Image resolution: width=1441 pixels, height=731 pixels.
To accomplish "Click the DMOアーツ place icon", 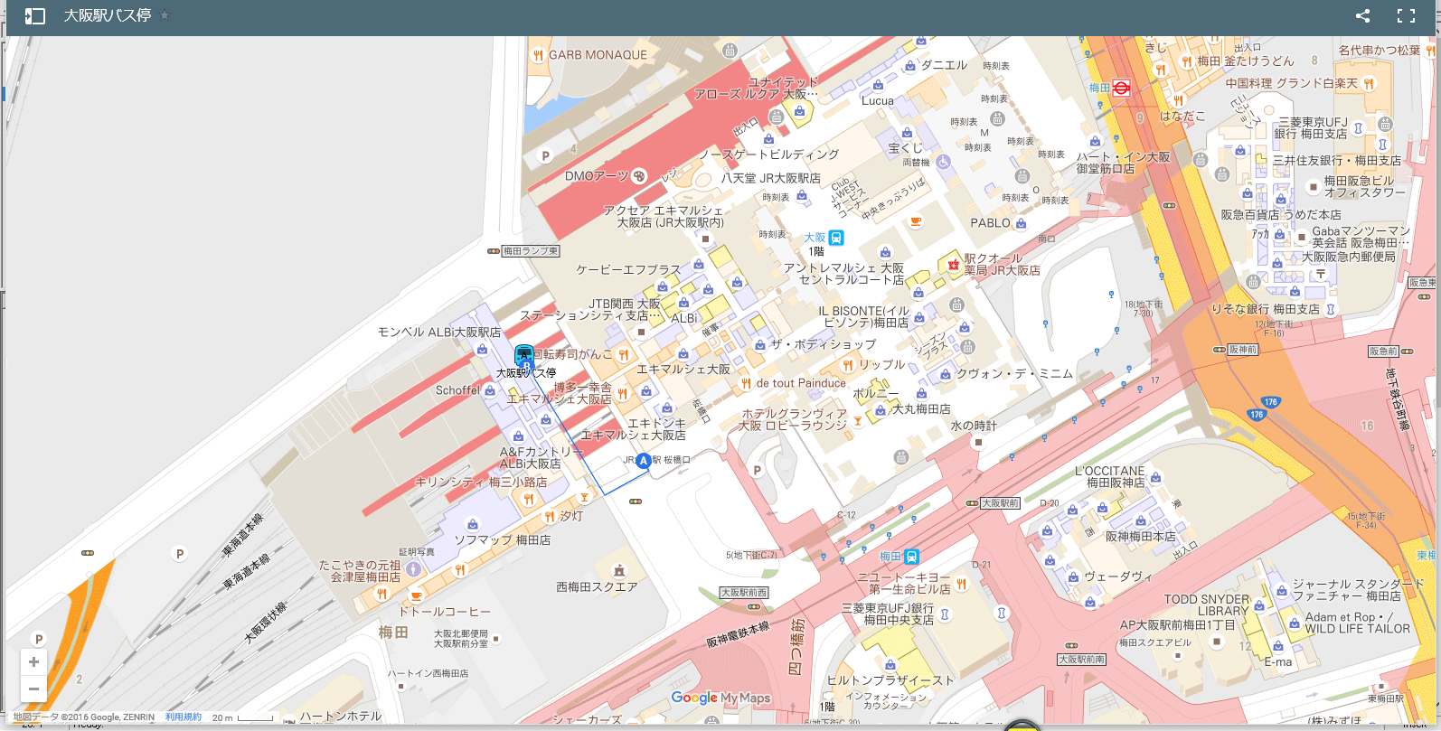I will tap(639, 176).
